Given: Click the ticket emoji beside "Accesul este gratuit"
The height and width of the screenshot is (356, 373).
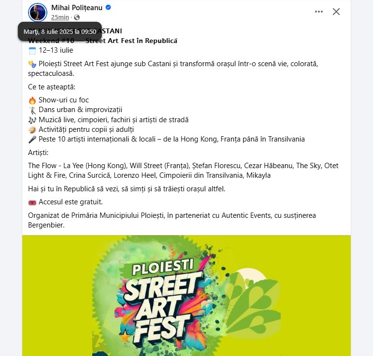Looking at the screenshot, I should 32,202.
